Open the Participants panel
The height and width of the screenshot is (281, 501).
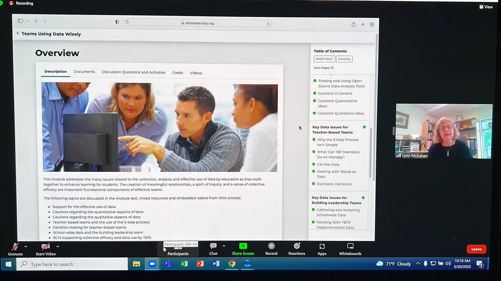(x=178, y=250)
